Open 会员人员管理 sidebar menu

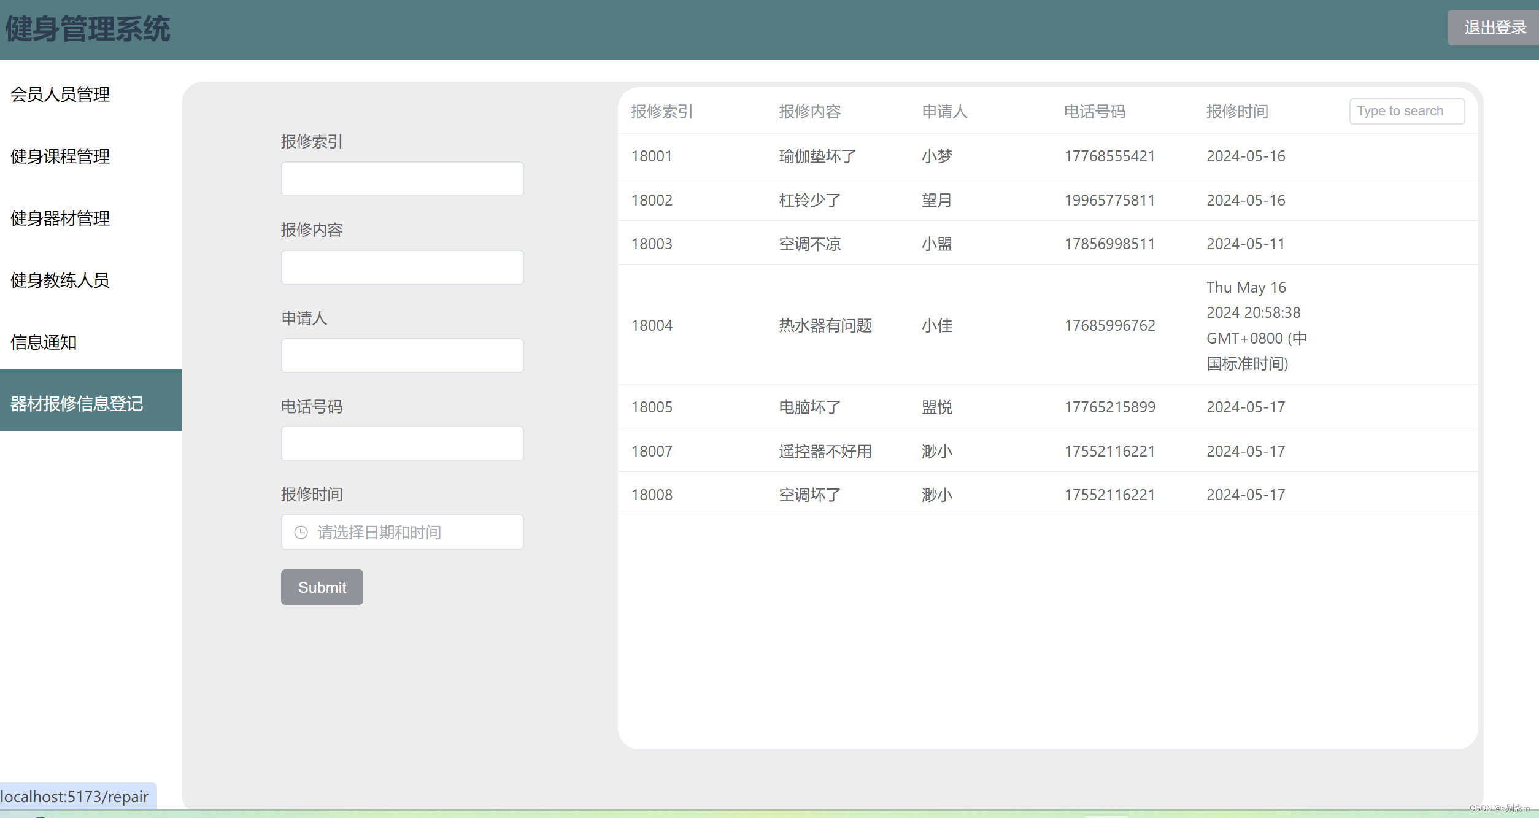coord(60,95)
